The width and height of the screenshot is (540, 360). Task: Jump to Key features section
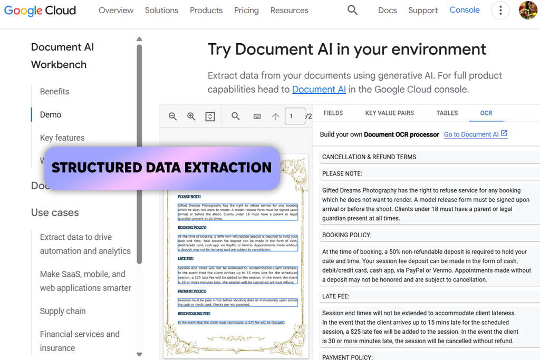[x=62, y=138]
